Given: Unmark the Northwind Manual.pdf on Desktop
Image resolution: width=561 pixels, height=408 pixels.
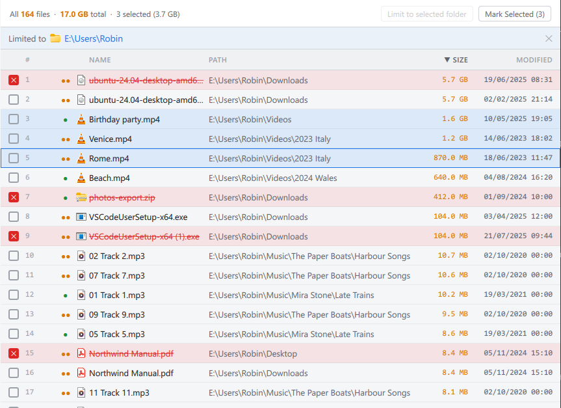Looking at the screenshot, I should (14, 353).
